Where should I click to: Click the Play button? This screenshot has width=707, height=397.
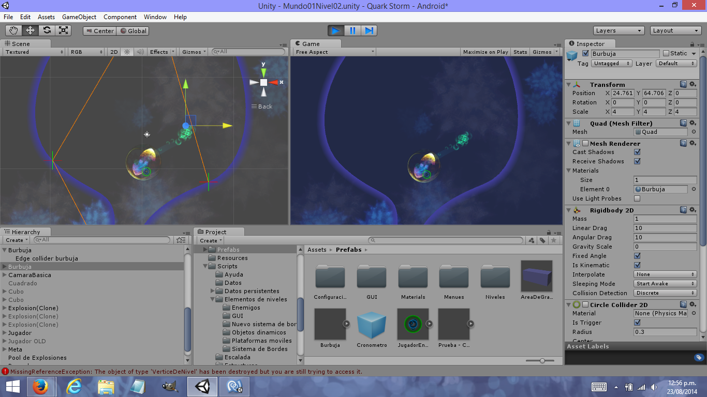tap(335, 30)
